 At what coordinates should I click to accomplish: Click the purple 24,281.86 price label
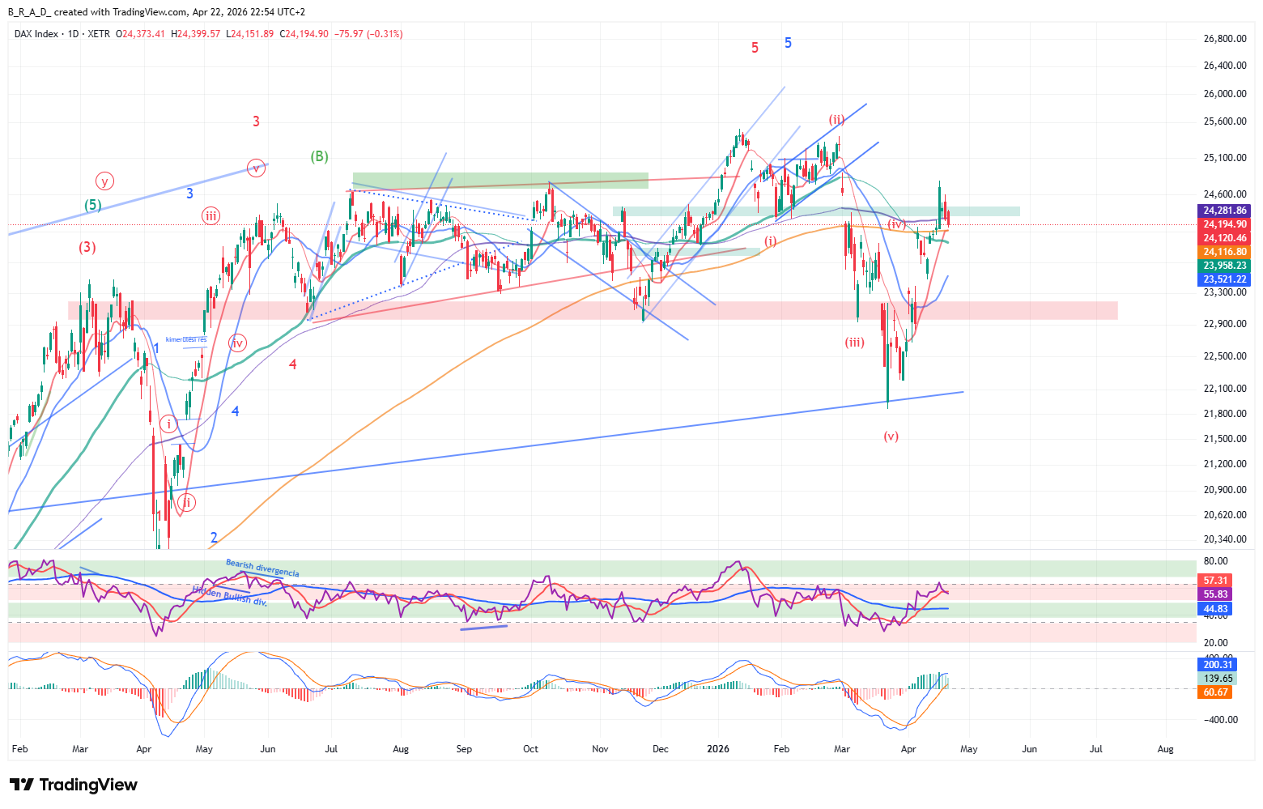click(1224, 211)
